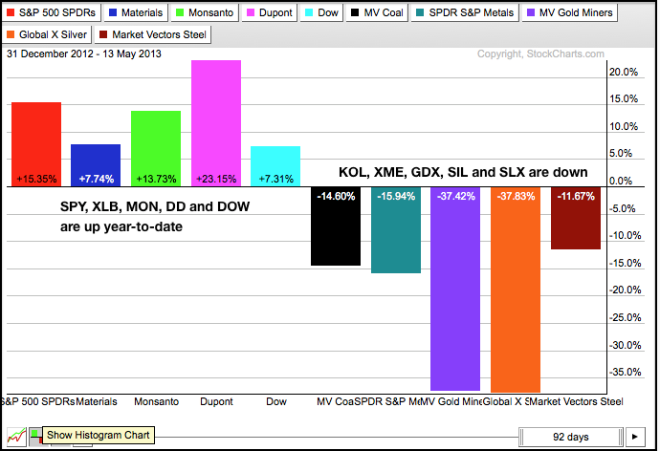Viewport: 660px width, 451px height.
Task: Toggle the MV Gold Miners legend tab
Action: [x=570, y=12]
